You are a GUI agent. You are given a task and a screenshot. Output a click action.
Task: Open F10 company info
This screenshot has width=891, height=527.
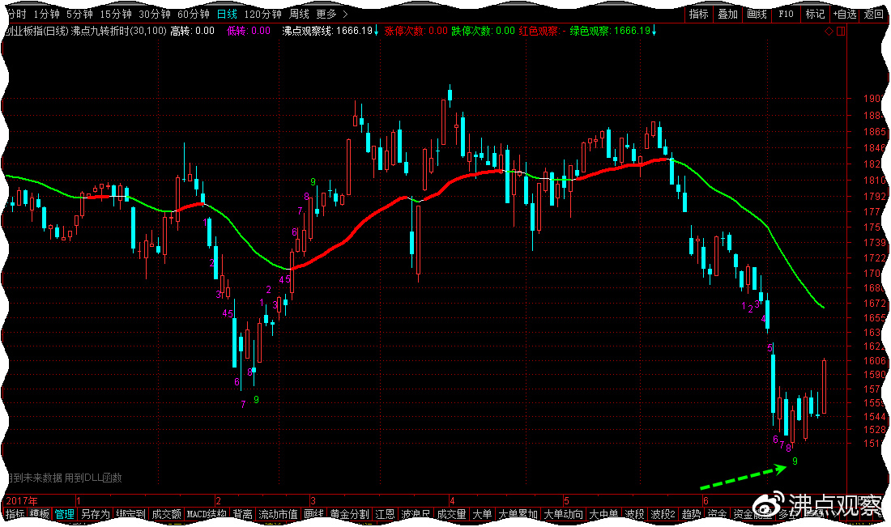(786, 15)
